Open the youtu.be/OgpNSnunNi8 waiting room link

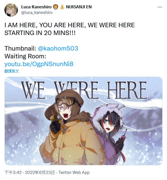(39, 64)
